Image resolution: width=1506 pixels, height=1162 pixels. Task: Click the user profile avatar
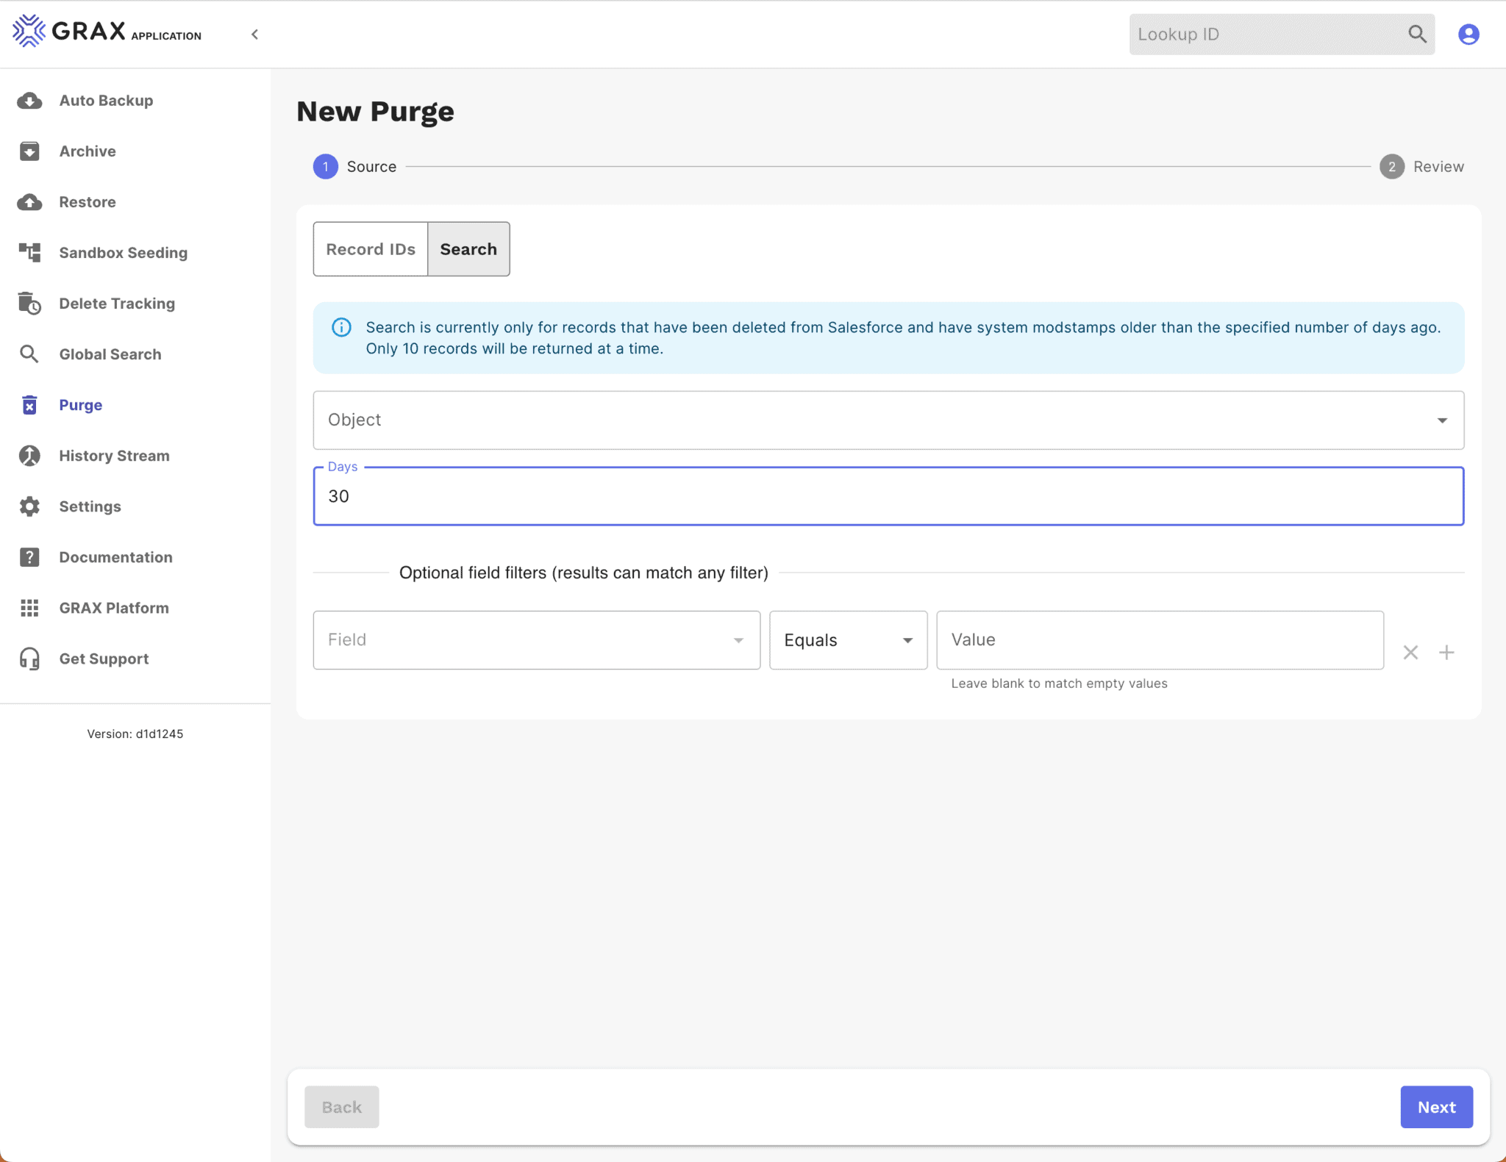point(1468,34)
